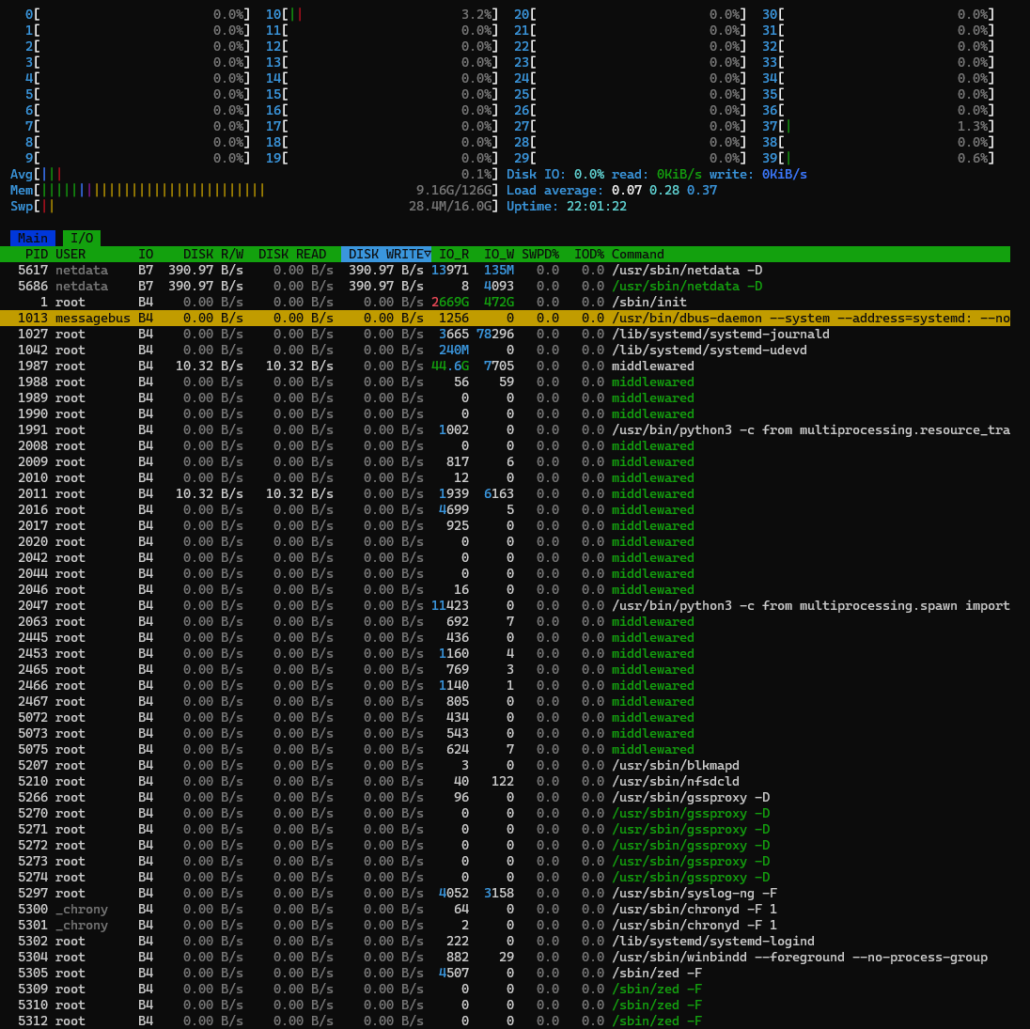Click the IO_R column header
Screen dimensions: 1030x1029
(x=454, y=254)
